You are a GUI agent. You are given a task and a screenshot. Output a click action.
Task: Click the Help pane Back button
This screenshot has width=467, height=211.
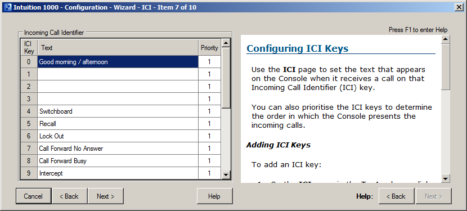click(x=396, y=196)
